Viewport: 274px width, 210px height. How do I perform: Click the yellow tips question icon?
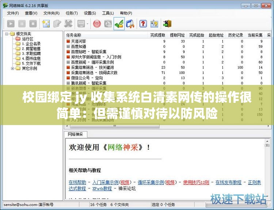(154, 24)
